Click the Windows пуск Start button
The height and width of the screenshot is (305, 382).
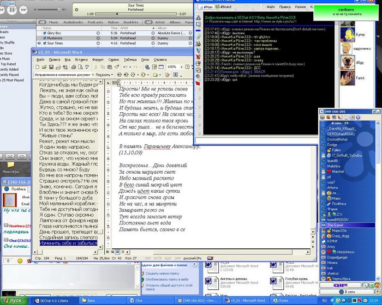tap(14, 301)
